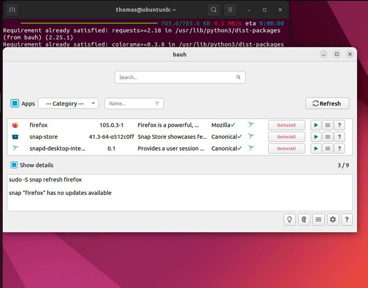The height and width of the screenshot is (288, 368).
Task: Focus the Search input field
Action: [180, 77]
